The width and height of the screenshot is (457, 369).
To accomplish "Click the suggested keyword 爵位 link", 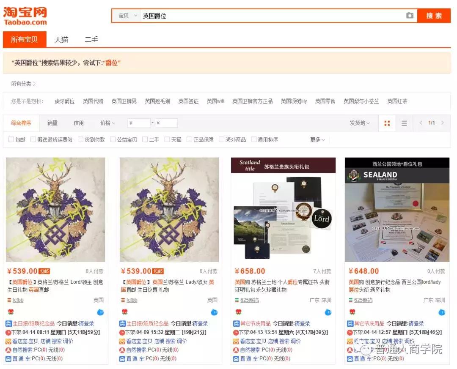I will [111, 63].
